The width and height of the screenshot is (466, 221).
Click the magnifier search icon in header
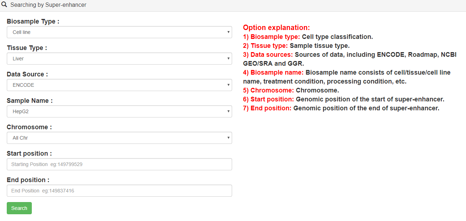(x=5, y=5)
